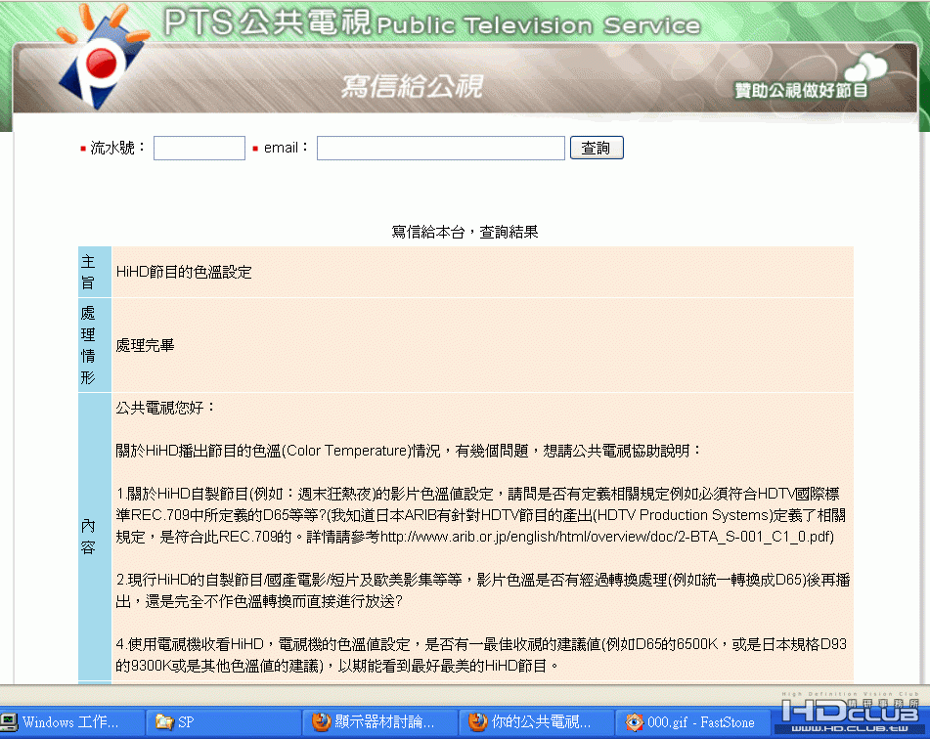Click the monitor icon beside Windows 工作
This screenshot has width=930, height=739.
(9, 721)
